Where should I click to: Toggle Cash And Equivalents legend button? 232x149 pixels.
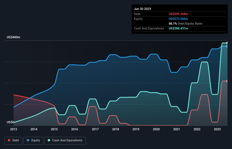coord(65,141)
